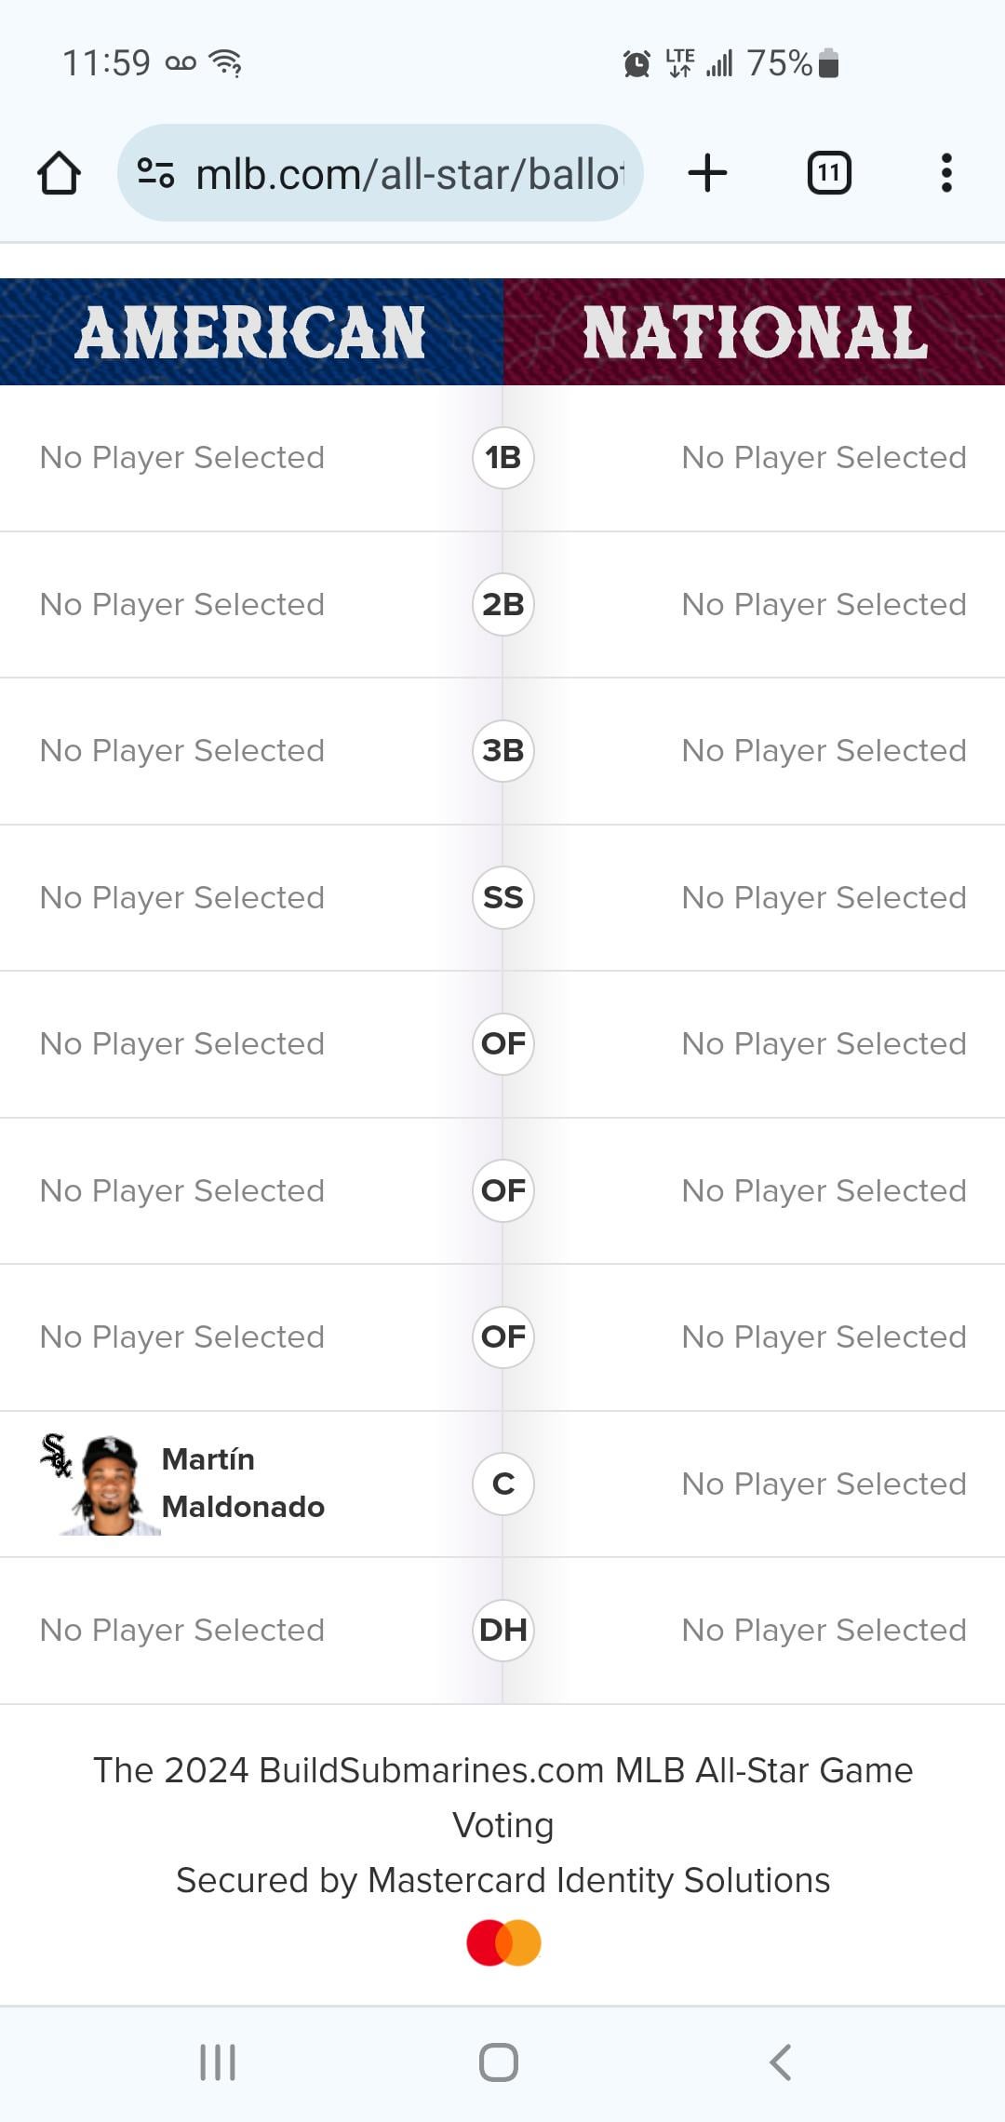The image size is (1005, 2122).
Task: Tap the mlb.com address bar URL
Action: coord(409,173)
